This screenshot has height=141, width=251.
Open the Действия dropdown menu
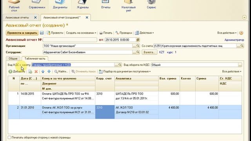click(x=144, y=33)
